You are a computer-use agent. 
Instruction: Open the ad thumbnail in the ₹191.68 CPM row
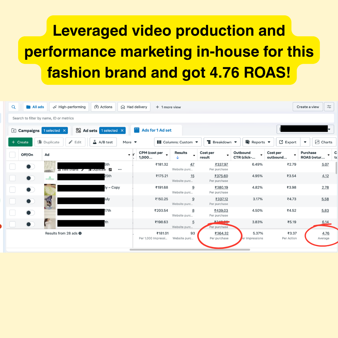[x=50, y=190]
